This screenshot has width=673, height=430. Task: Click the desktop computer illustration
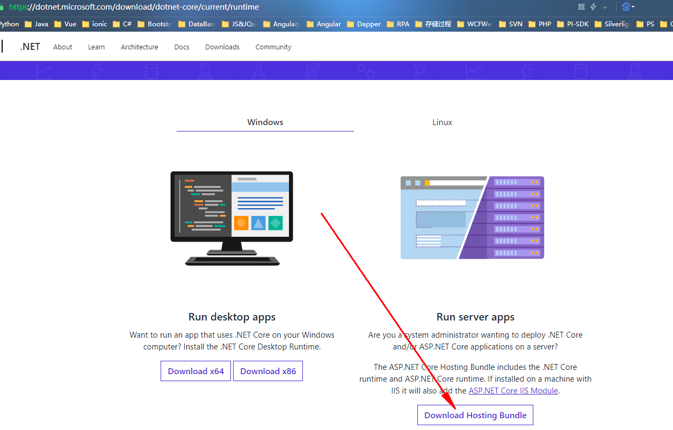coord(232,218)
